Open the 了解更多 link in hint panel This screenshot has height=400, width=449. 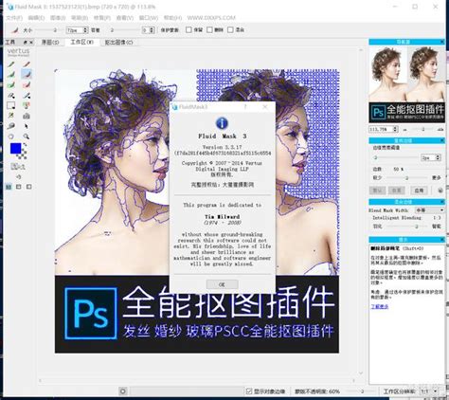pyautogui.click(x=379, y=306)
